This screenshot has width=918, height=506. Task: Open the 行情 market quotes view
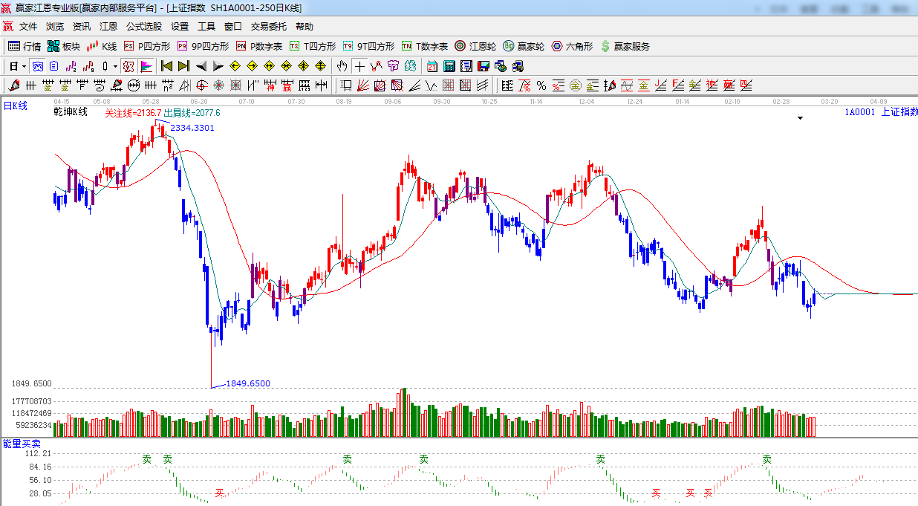point(25,46)
